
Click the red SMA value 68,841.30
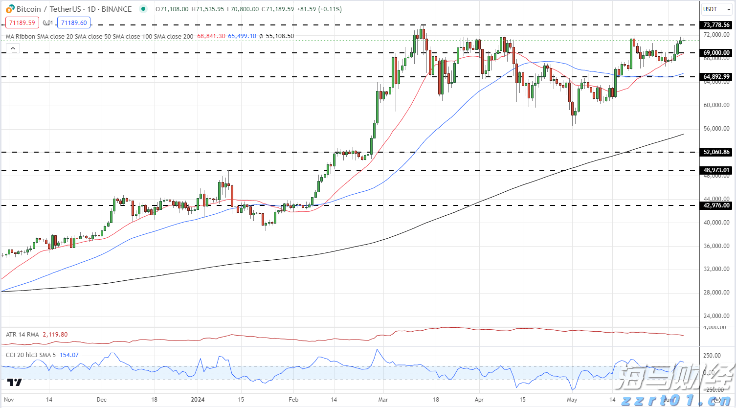211,36
